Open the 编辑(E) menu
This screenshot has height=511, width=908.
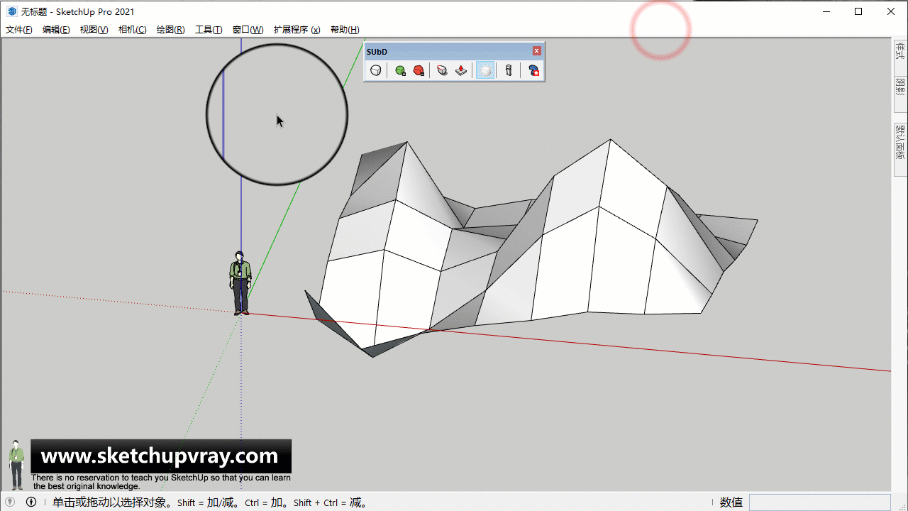[x=56, y=30]
